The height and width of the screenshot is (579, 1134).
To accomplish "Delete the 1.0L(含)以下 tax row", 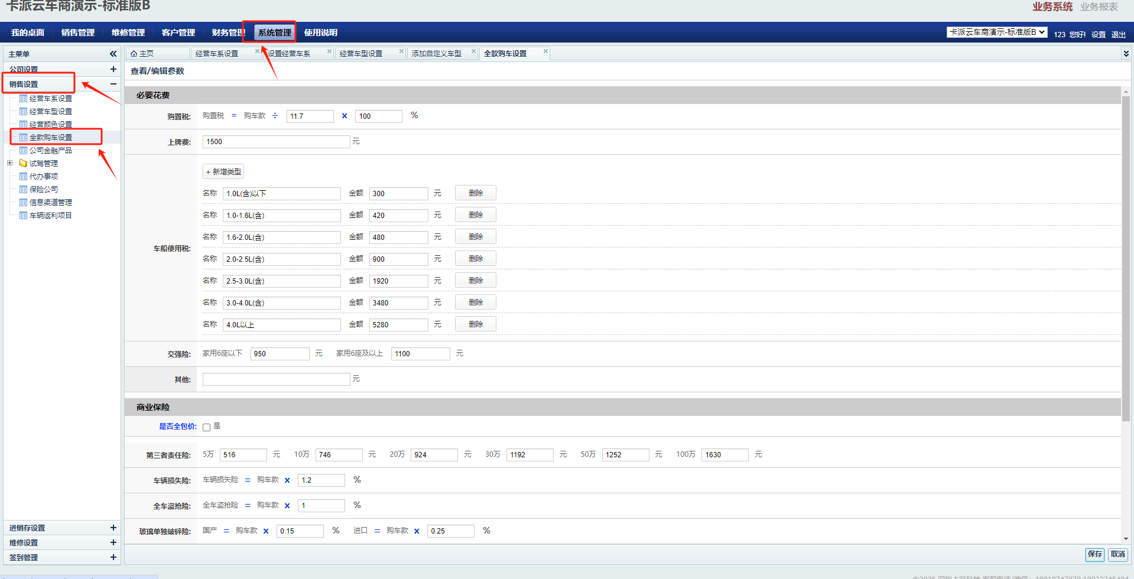I will tap(475, 193).
